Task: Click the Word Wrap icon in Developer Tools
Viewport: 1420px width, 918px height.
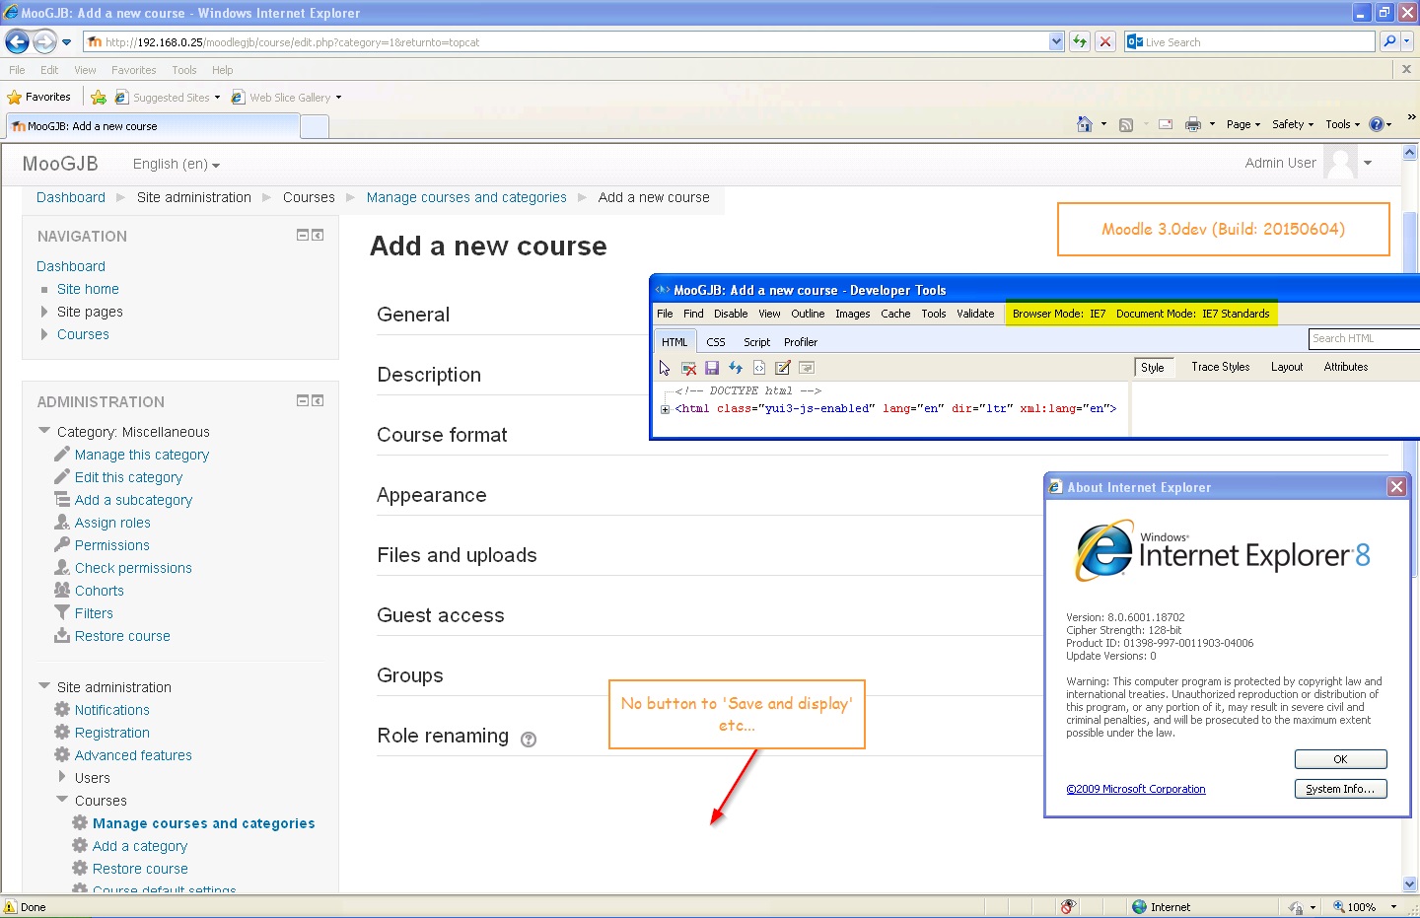Action: 807,368
